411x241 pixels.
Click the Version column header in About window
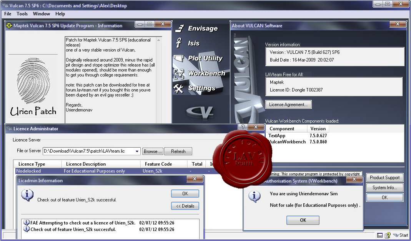[x=318, y=129]
